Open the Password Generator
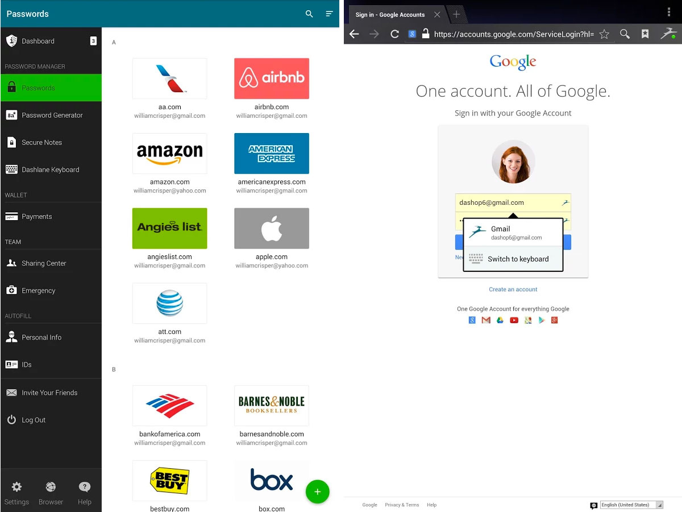The height and width of the screenshot is (512, 682). click(51, 115)
